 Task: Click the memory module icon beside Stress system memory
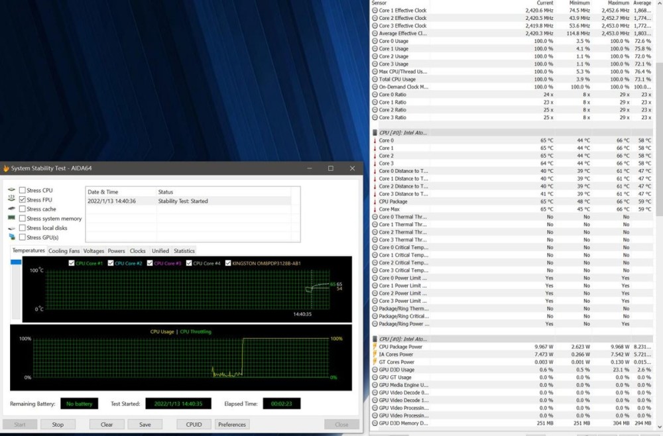(11, 218)
